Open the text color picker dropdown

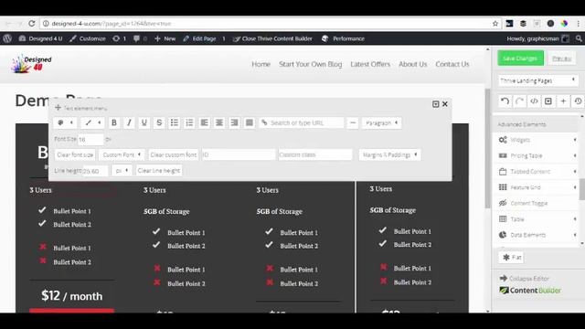(x=65, y=122)
